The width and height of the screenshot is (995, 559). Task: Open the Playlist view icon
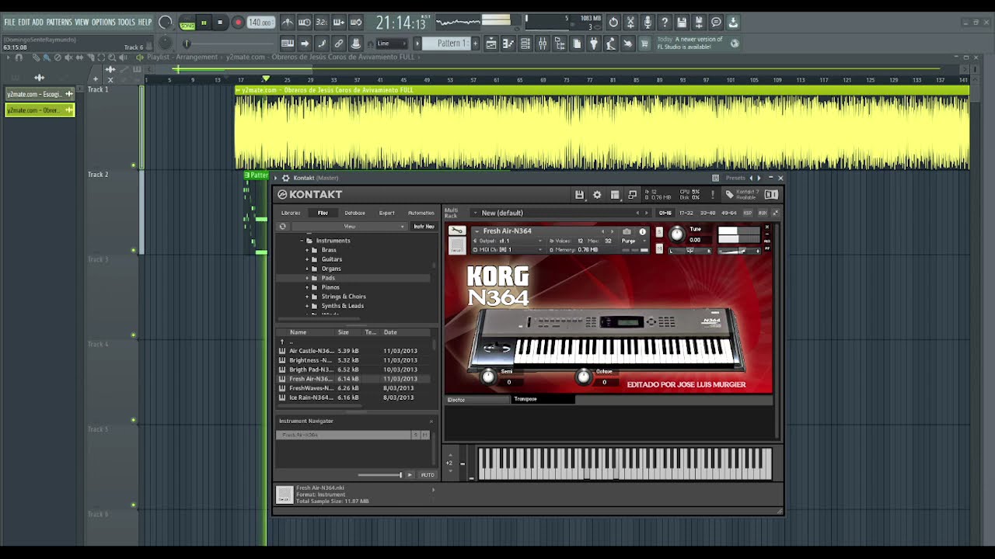coord(491,43)
